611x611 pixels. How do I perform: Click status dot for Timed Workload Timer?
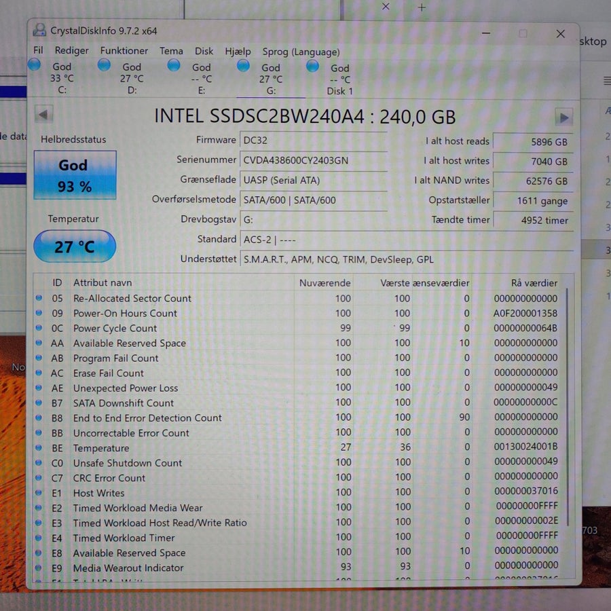(39, 538)
